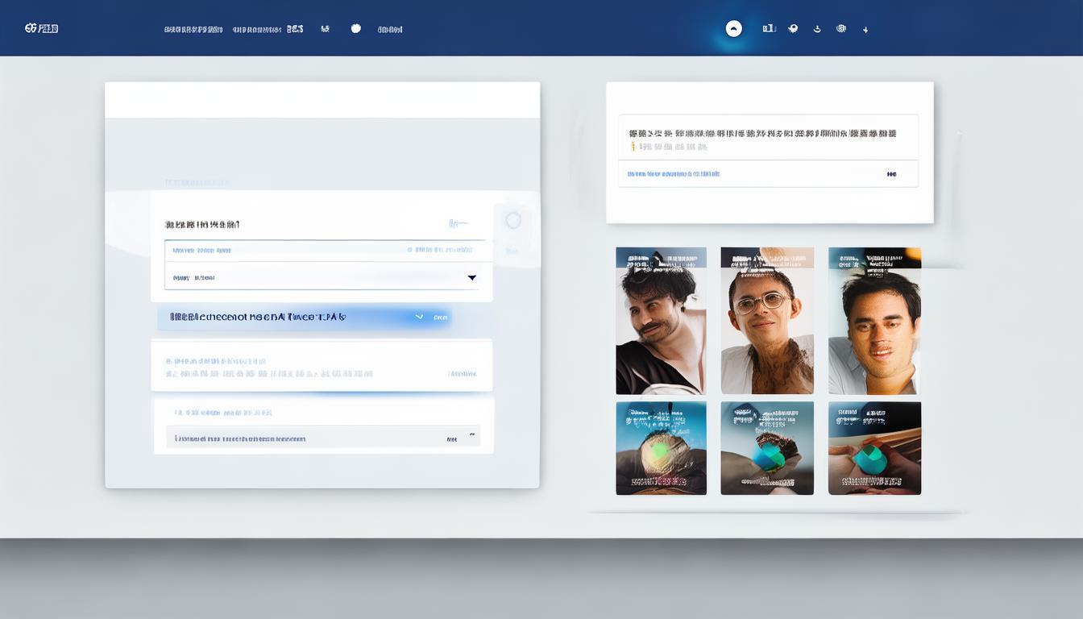Open the dropdown with the black triangle arrow

coord(471,277)
